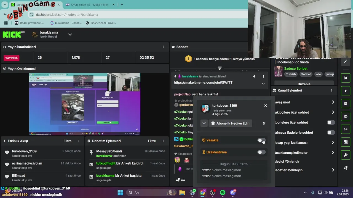Open the Windows Start menu
This screenshot has height=198, width=353.
(x=120, y=193)
